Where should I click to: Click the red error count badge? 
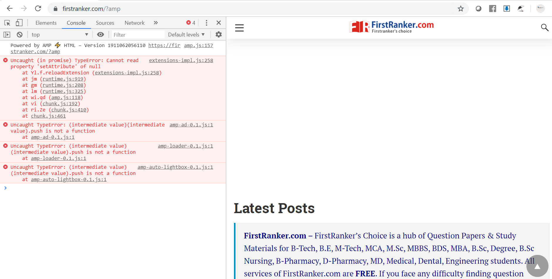click(x=191, y=23)
